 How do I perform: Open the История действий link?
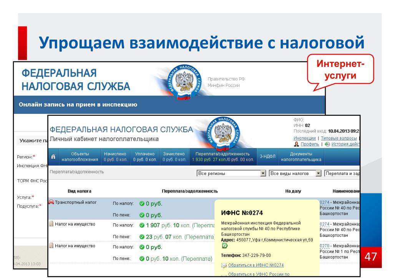[345, 144]
